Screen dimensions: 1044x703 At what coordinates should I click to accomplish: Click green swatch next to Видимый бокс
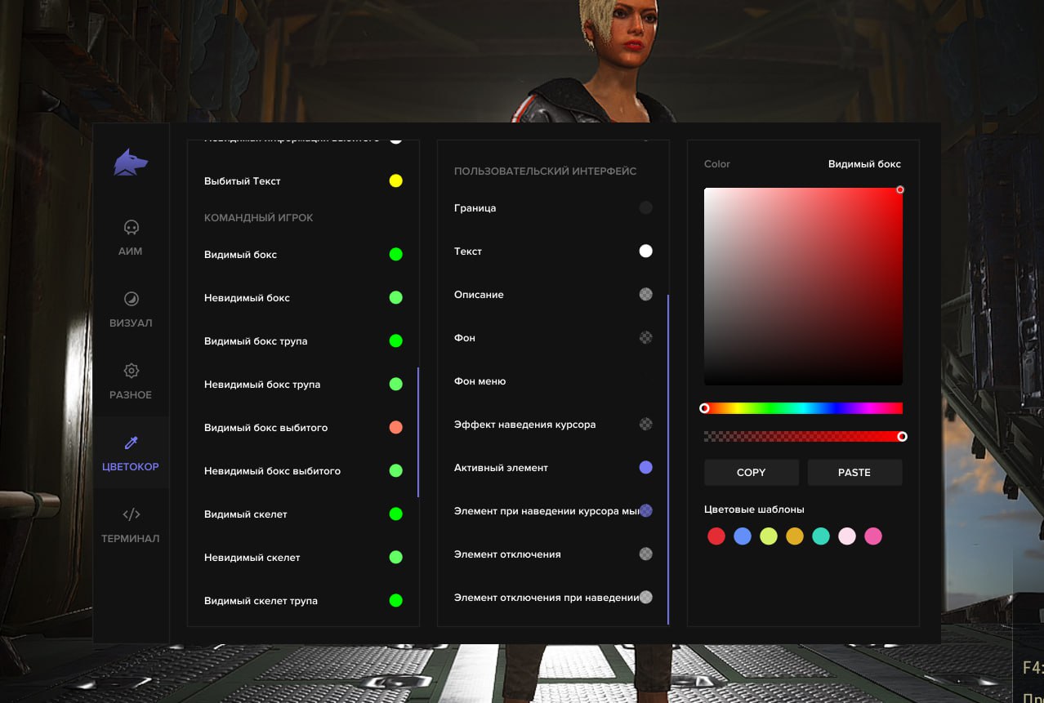[x=395, y=255]
